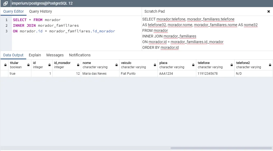Select the Data Output tab
This screenshot has width=273, height=151.
[x=13, y=55]
